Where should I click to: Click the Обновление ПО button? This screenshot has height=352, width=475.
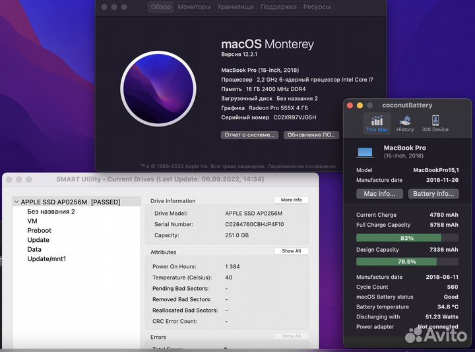pyautogui.click(x=311, y=135)
